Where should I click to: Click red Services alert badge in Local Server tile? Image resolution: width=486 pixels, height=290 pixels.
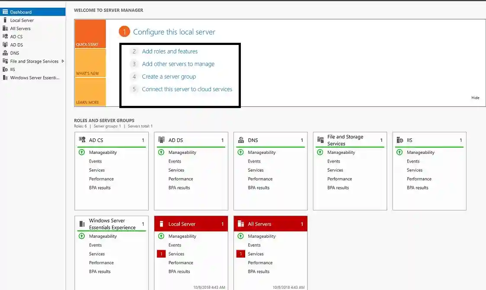[x=161, y=254]
